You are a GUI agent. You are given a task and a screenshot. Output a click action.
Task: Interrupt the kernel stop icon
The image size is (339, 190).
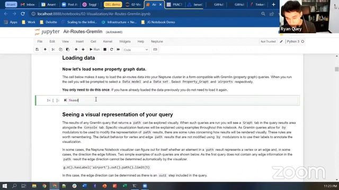click(105, 50)
